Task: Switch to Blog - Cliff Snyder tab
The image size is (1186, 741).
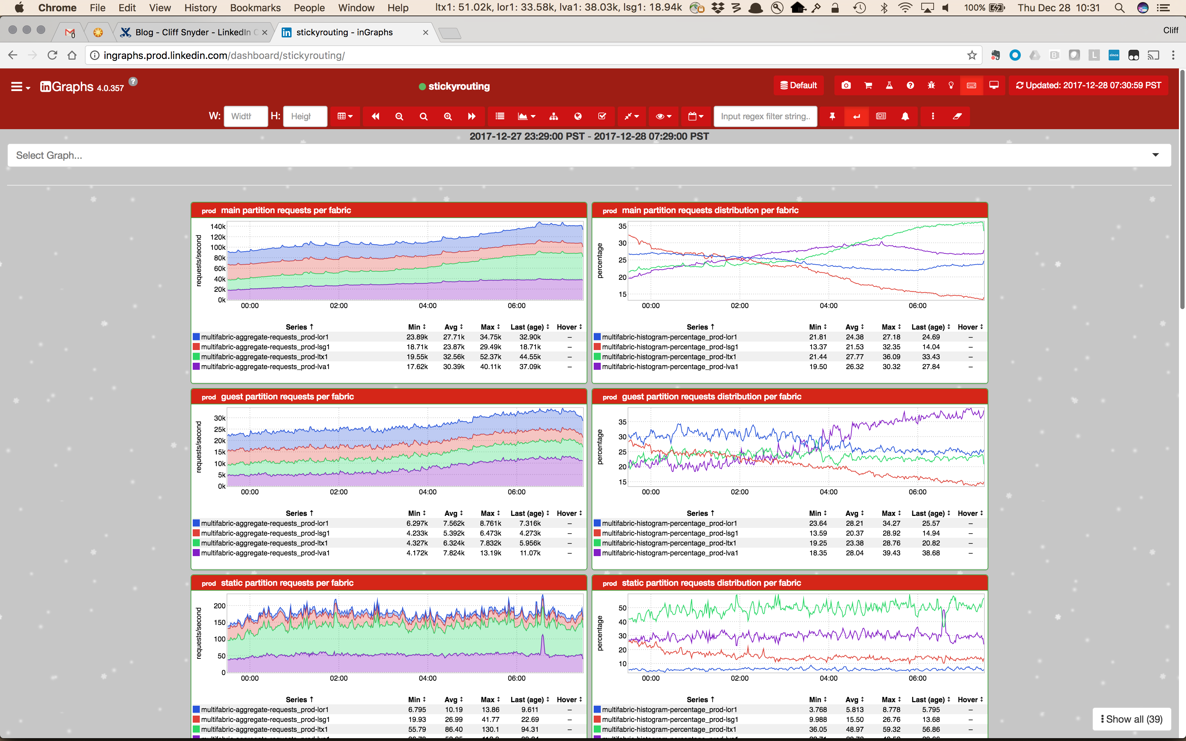Action: click(x=193, y=32)
